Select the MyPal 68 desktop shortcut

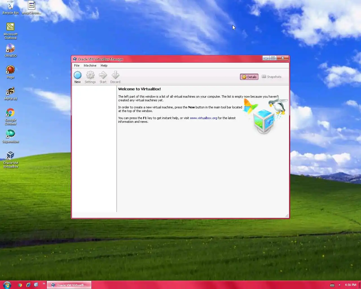coord(10,93)
